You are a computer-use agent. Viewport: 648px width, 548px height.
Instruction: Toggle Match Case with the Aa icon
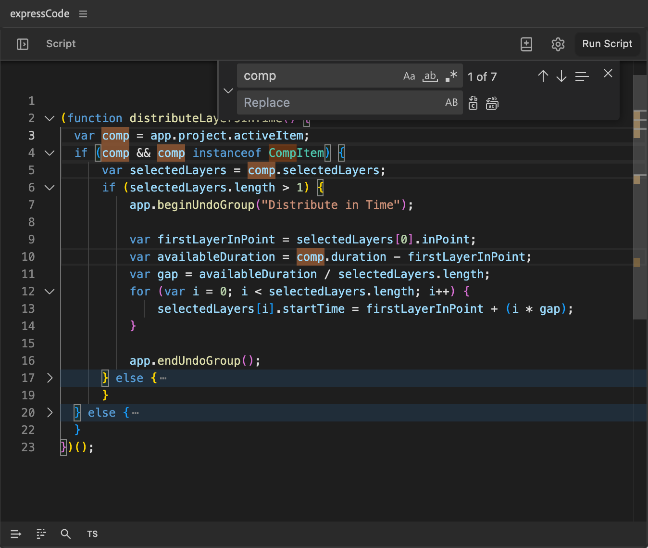click(x=409, y=76)
